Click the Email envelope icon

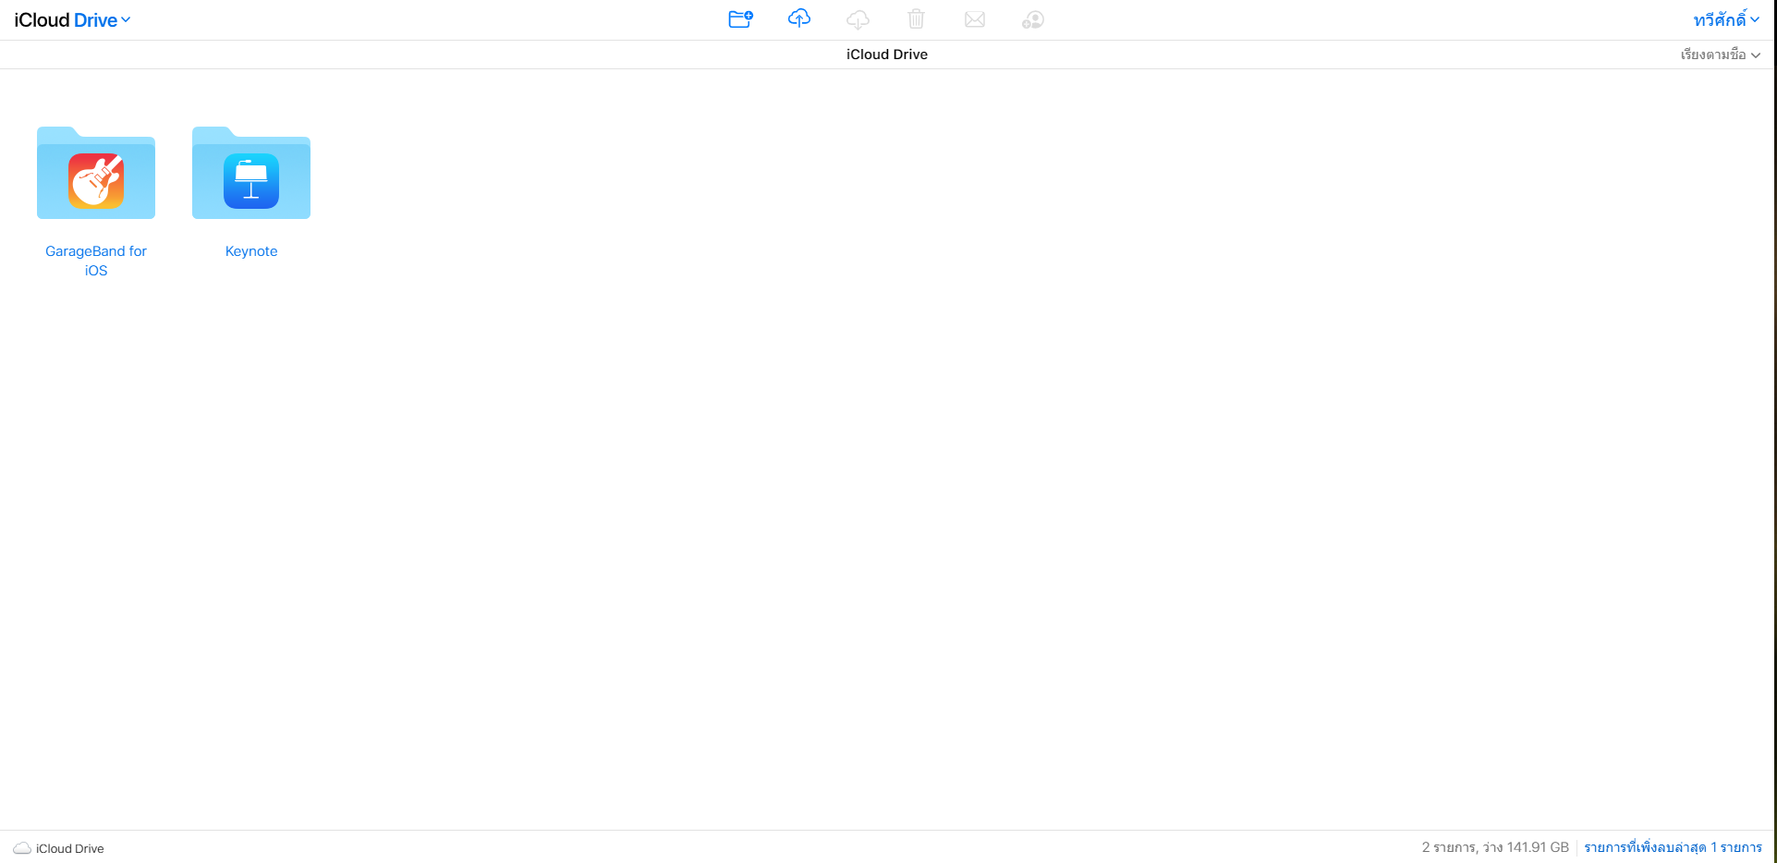pos(975,19)
